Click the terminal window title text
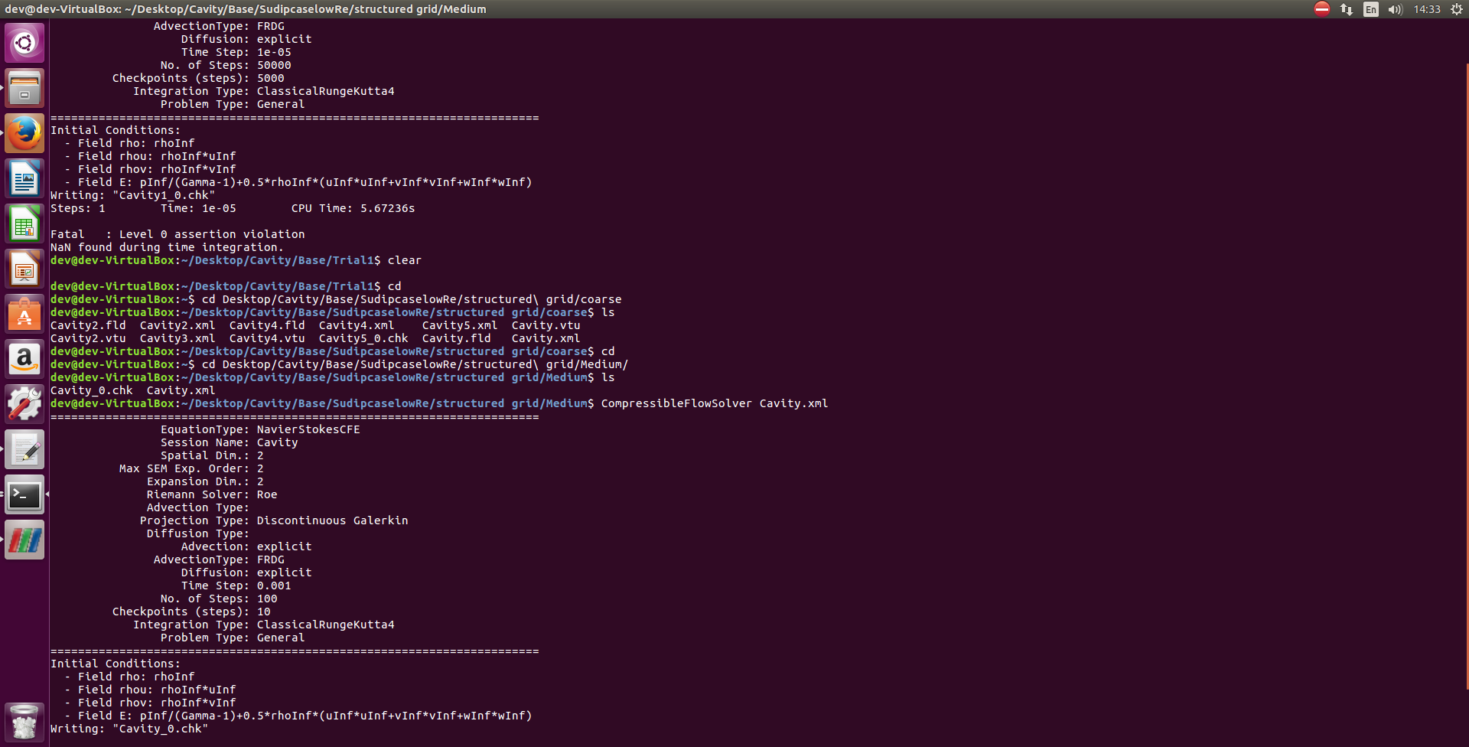This screenshot has width=1469, height=747. [x=245, y=9]
